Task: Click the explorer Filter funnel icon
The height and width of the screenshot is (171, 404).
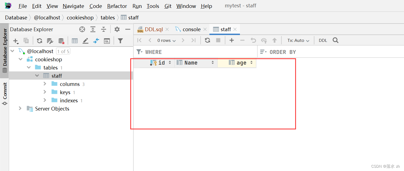Action: coord(120,41)
